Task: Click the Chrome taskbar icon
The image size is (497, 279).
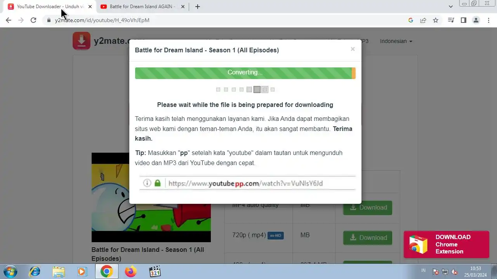Action: pyautogui.click(x=106, y=272)
